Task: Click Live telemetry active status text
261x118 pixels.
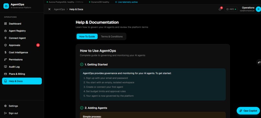Action: [128, 2]
